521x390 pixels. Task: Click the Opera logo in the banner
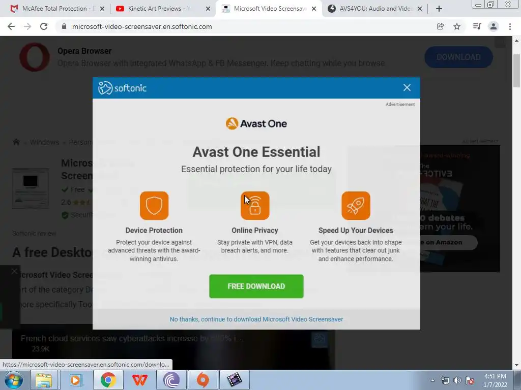tap(35, 57)
